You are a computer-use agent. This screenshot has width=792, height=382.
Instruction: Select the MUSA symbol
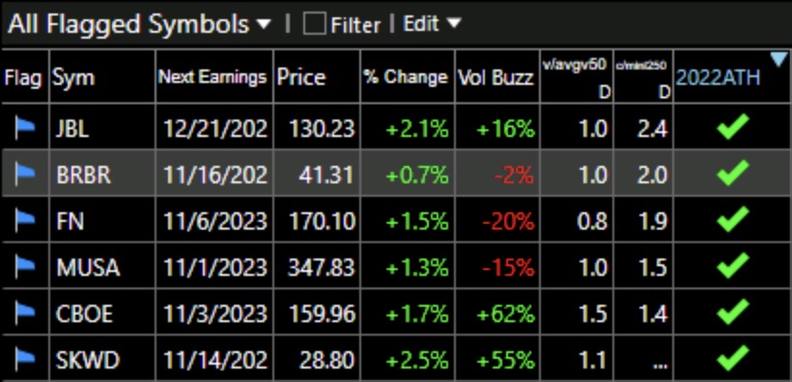click(89, 267)
